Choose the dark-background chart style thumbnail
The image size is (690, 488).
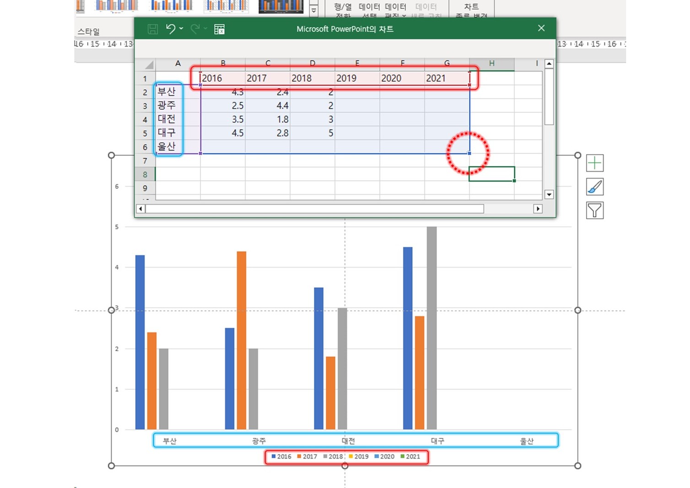pos(281,6)
